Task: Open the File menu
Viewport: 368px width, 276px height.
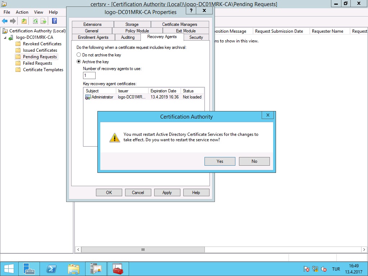Action: (7, 12)
